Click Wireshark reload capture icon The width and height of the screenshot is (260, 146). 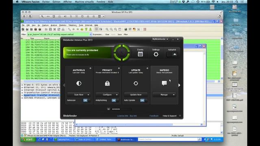pos(58,29)
